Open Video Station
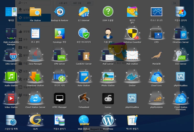The height and width of the screenshot is (132, 194). click(11, 99)
